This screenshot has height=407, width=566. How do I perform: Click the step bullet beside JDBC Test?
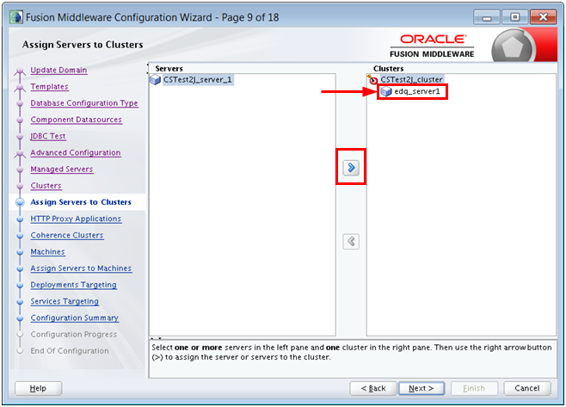(20, 137)
